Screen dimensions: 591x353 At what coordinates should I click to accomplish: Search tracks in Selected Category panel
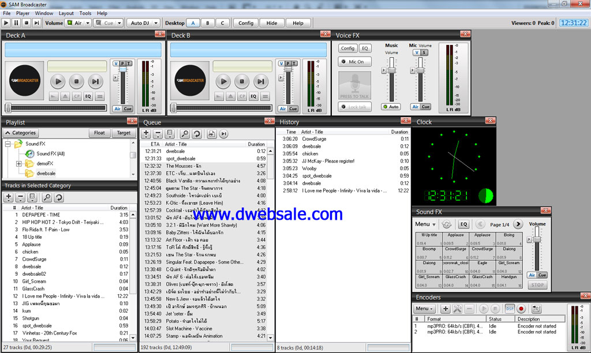point(47,197)
